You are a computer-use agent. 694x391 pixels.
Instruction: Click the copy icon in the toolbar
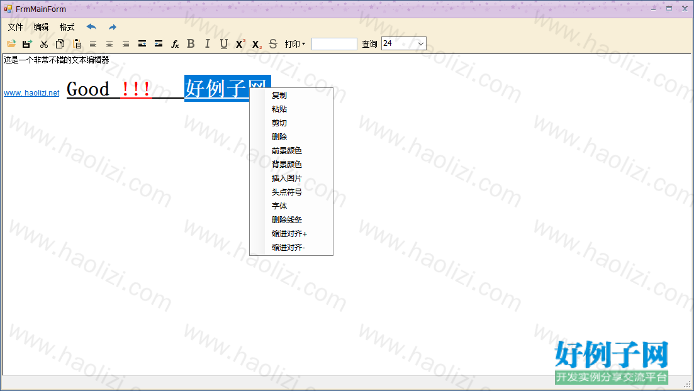[x=60, y=44]
